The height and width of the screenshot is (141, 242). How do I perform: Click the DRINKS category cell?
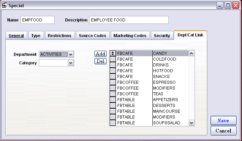[170, 65]
